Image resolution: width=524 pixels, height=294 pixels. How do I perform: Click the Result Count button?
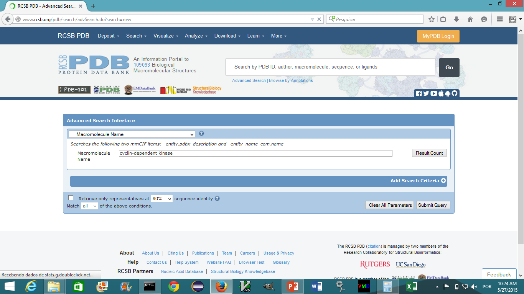[x=429, y=153]
